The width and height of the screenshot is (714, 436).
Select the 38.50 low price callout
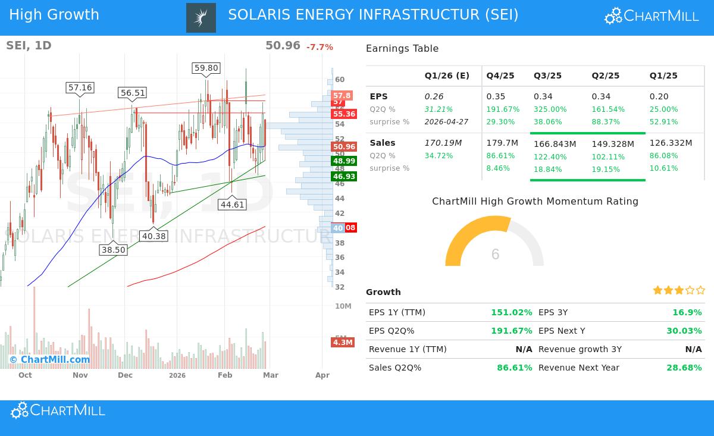pyautogui.click(x=114, y=250)
